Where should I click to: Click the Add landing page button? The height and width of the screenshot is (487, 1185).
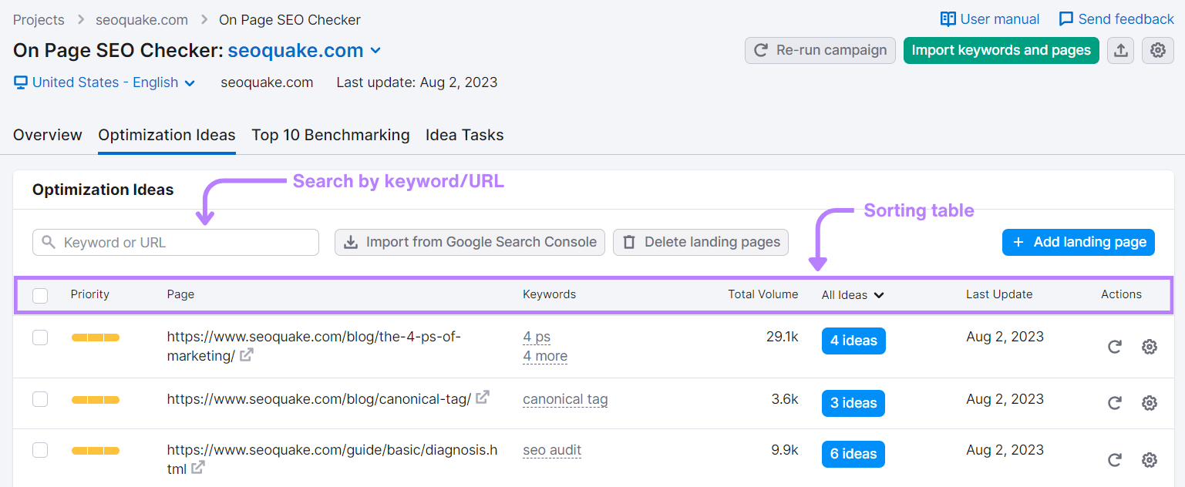tap(1078, 242)
